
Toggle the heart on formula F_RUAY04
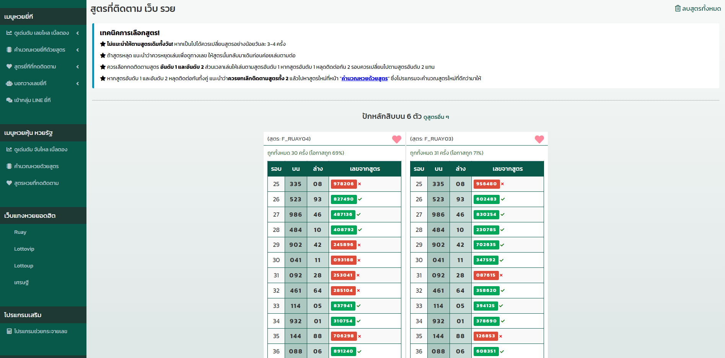tap(396, 139)
